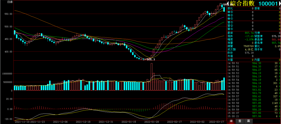Select the tick with volume 1149
This screenshot has width=281, height=124.
click(x=254, y=103)
